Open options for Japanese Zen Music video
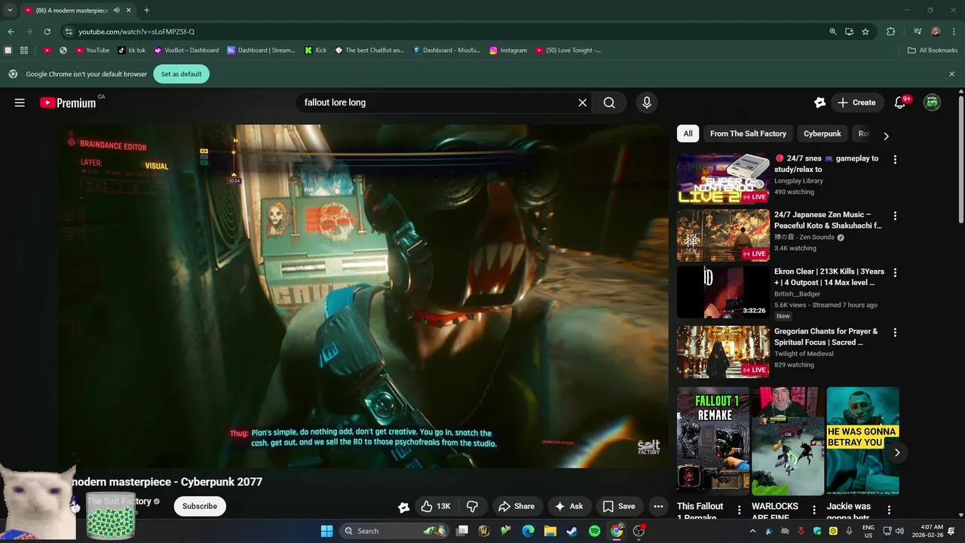 tap(895, 216)
